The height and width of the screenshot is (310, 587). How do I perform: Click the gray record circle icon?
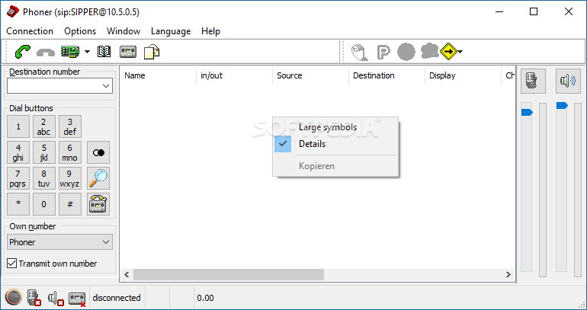point(406,52)
